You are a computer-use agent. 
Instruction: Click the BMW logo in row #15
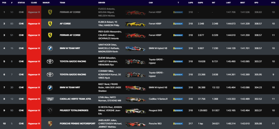50,48
